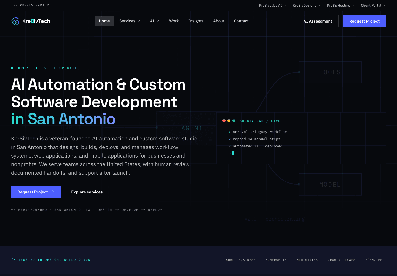Expand the Services dropdown chevron

click(x=139, y=21)
